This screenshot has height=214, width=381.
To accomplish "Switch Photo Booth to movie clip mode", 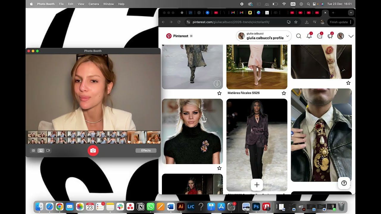I will (48, 151).
